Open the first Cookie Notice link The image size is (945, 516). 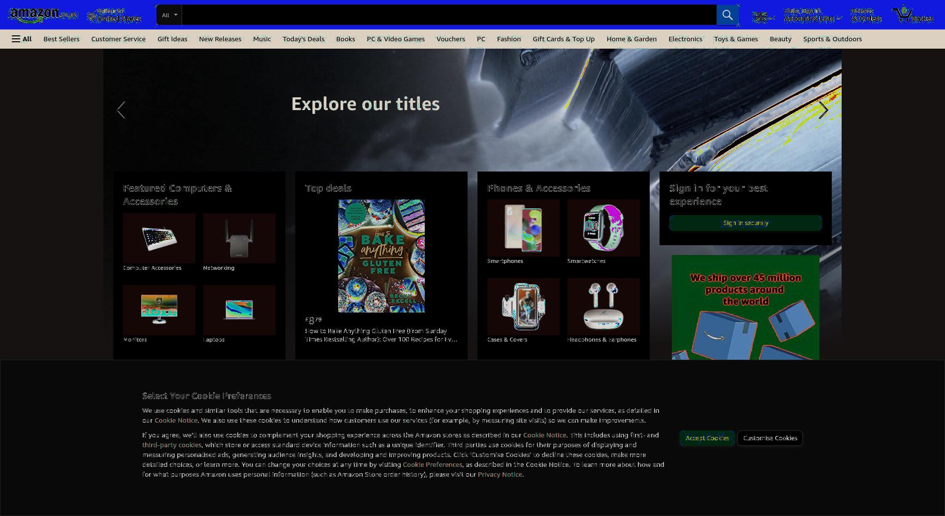tap(176, 421)
